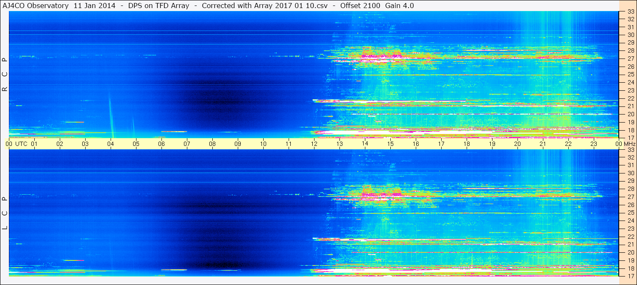Screen dimensions: 637x285
Task: Select the 16 hour mark on time axis
Action: (416, 144)
